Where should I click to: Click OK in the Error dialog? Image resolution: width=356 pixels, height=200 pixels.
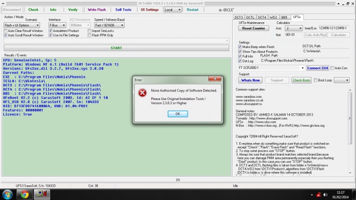(x=178, y=114)
